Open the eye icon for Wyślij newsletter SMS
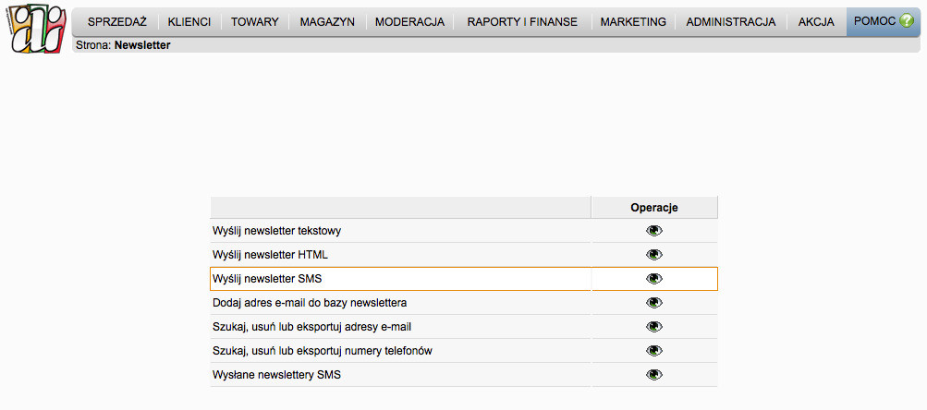The width and height of the screenshot is (927, 410). tap(654, 279)
